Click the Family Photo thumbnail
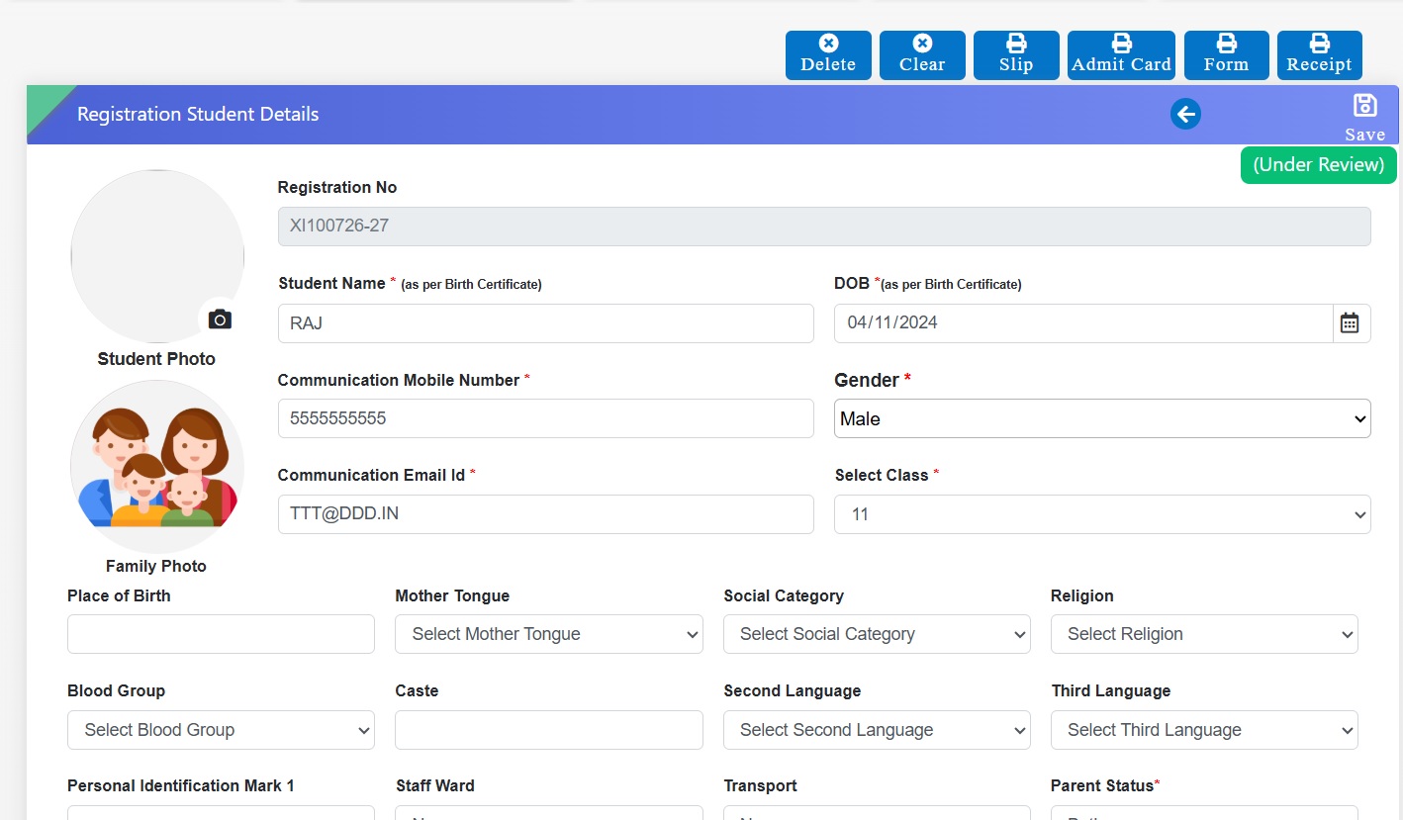Image resolution: width=1403 pixels, height=820 pixels. click(156, 467)
